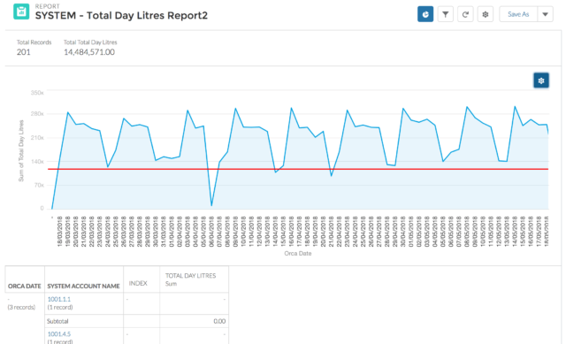Click the 70k y-axis label
The width and height of the screenshot is (566, 344).
click(39, 185)
